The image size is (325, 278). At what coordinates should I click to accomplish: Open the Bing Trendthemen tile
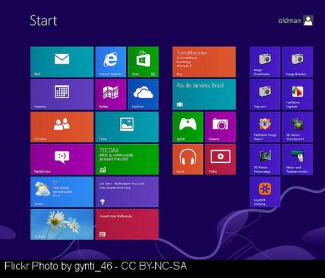pyautogui.click(x=204, y=62)
